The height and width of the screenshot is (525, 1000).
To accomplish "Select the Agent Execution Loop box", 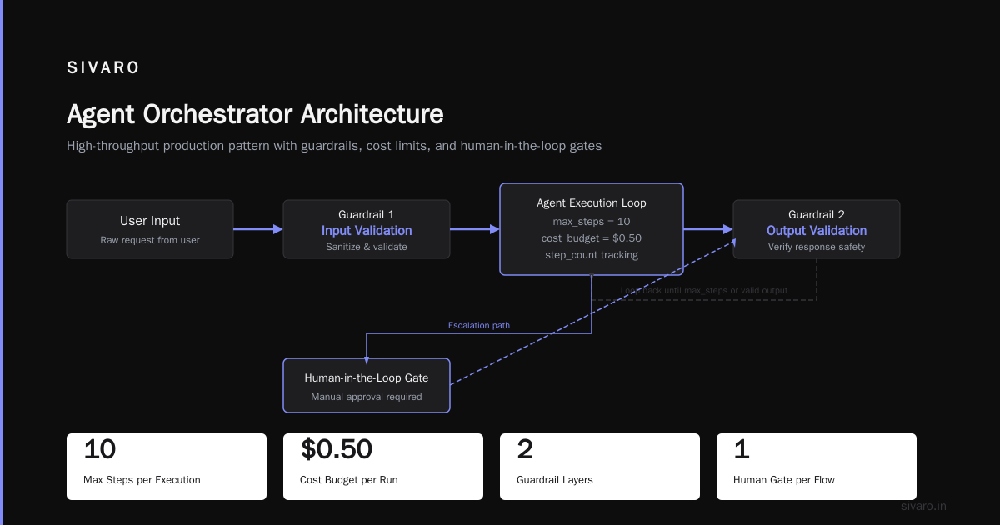I will coord(592,229).
